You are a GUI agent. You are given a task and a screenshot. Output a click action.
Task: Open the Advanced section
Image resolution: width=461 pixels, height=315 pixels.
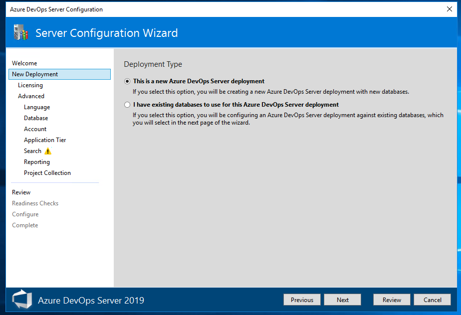(x=31, y=96)
